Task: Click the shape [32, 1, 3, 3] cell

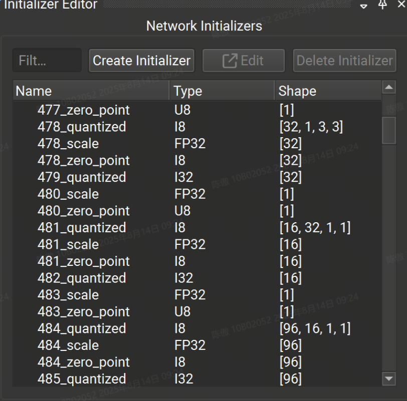Action: click(311, 127)
